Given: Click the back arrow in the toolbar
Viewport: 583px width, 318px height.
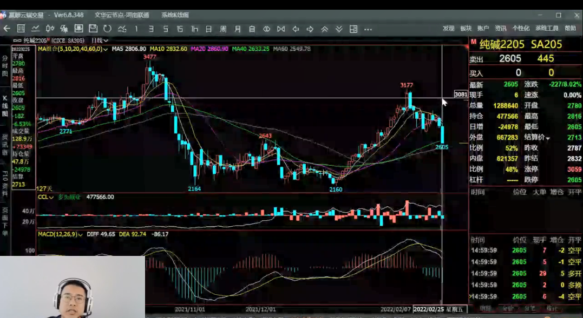Looking at the screenshot, I should coord(7,29).
